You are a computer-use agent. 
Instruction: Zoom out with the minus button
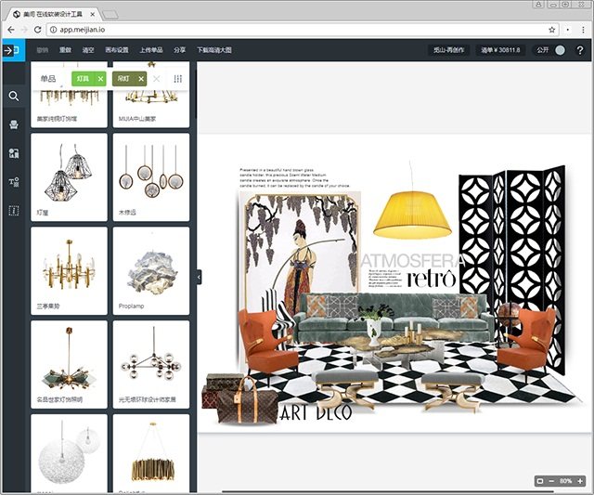click(x=551, y=481)
